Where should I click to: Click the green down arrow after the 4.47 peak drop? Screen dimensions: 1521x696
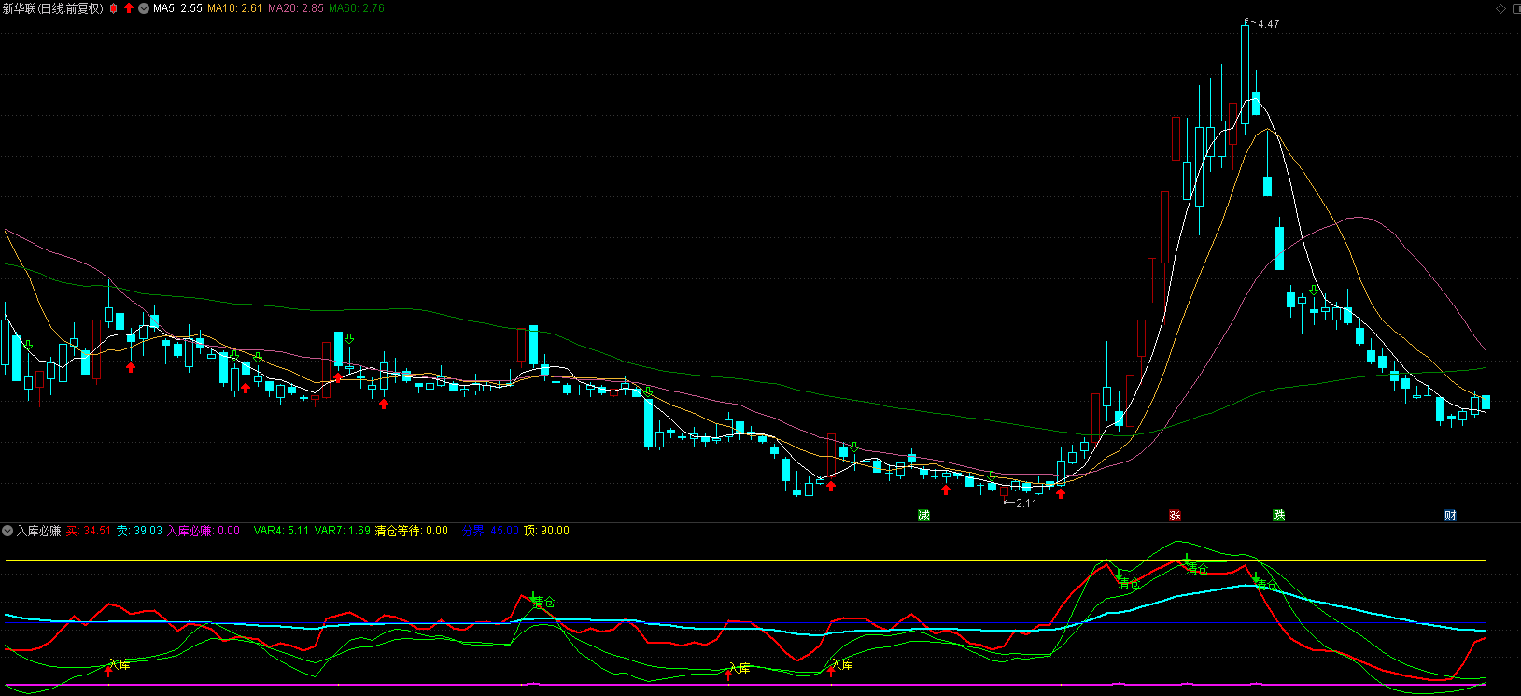point(1315,291)
